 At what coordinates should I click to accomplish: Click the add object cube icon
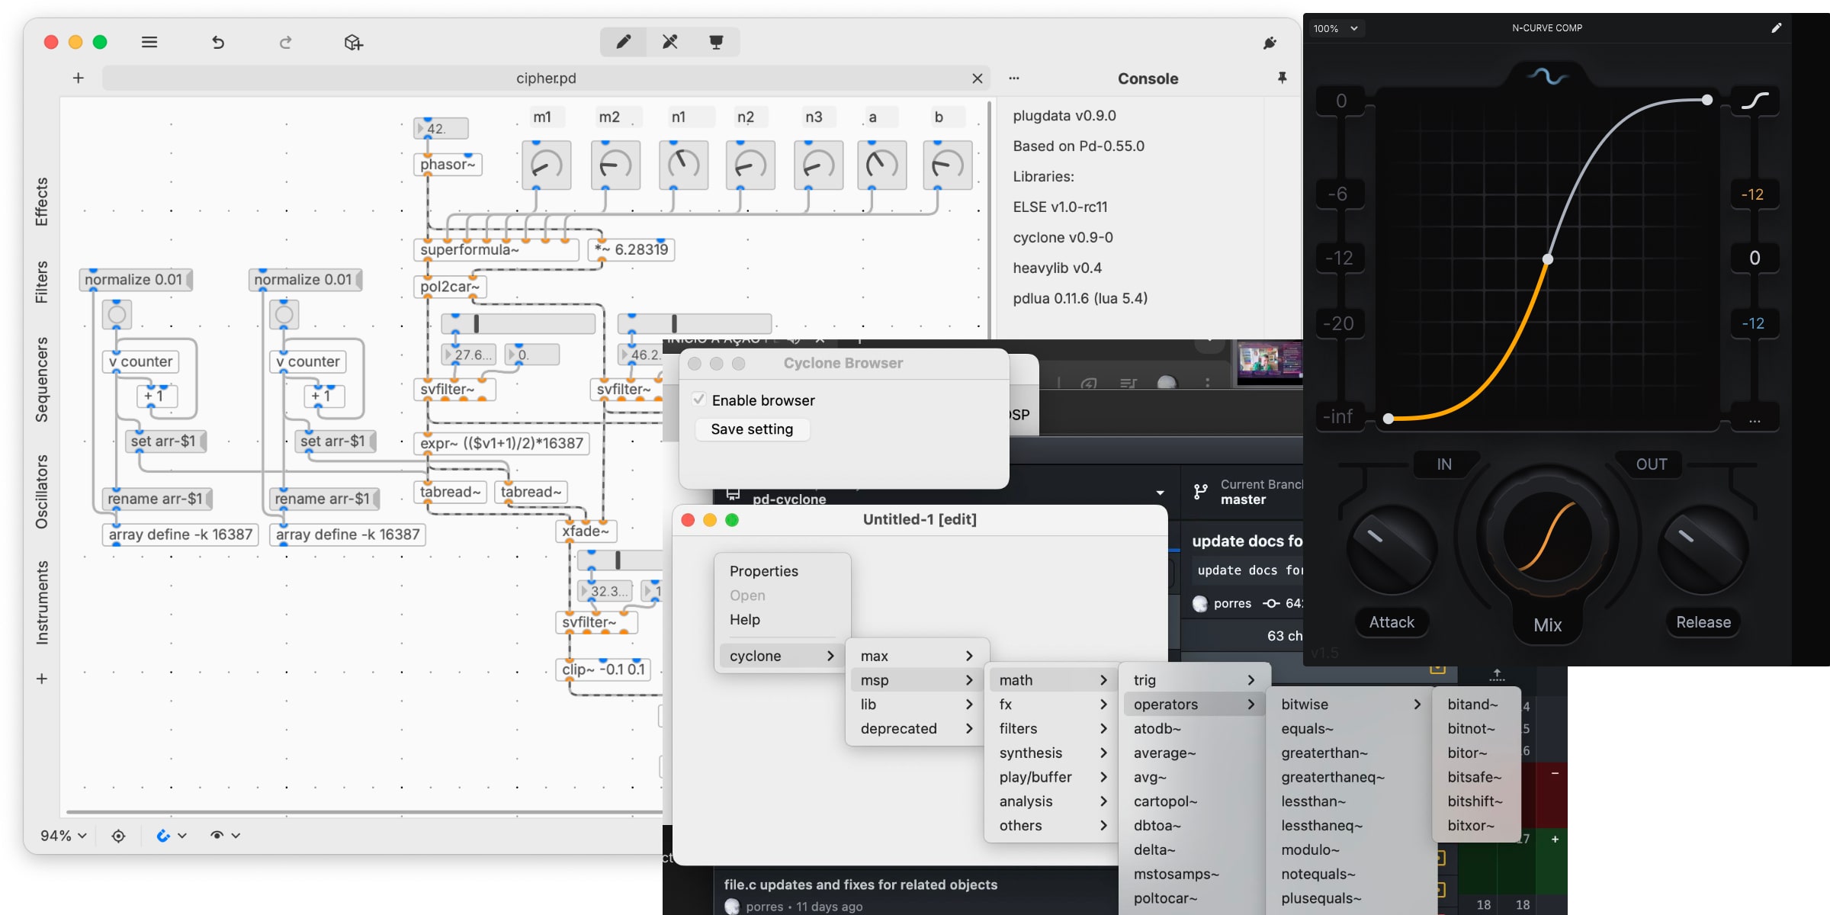[x=353, y=42]
